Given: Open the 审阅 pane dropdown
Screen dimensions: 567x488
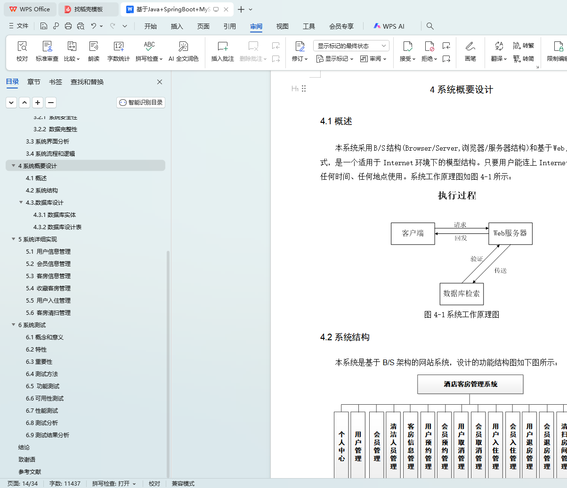Looking at the screenshot, I should (x=373, y=59).
